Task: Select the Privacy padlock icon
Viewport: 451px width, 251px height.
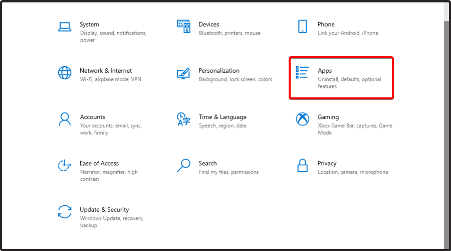Action: (x=302, y=166)
